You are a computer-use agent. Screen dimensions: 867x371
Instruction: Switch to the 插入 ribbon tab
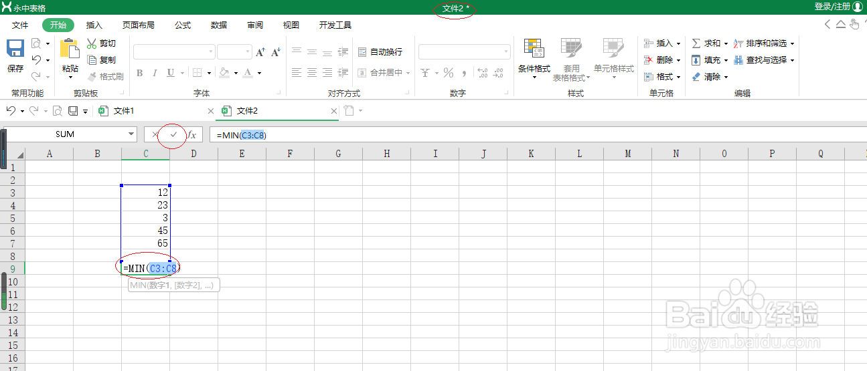coord(94,25)
